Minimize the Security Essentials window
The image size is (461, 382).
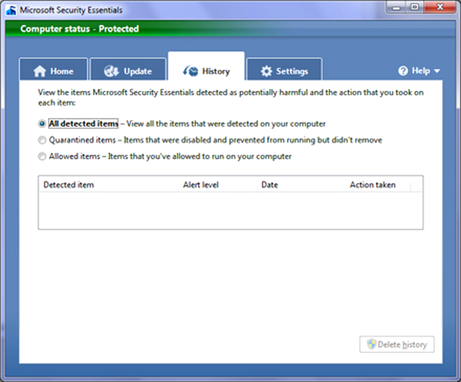coord(396,7)
